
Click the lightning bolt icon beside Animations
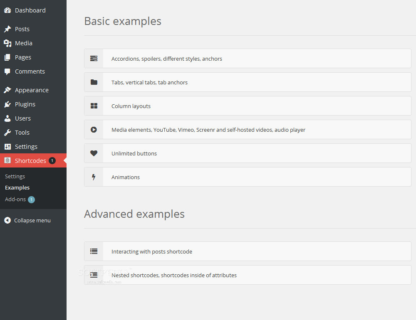(x=94, y=177)
